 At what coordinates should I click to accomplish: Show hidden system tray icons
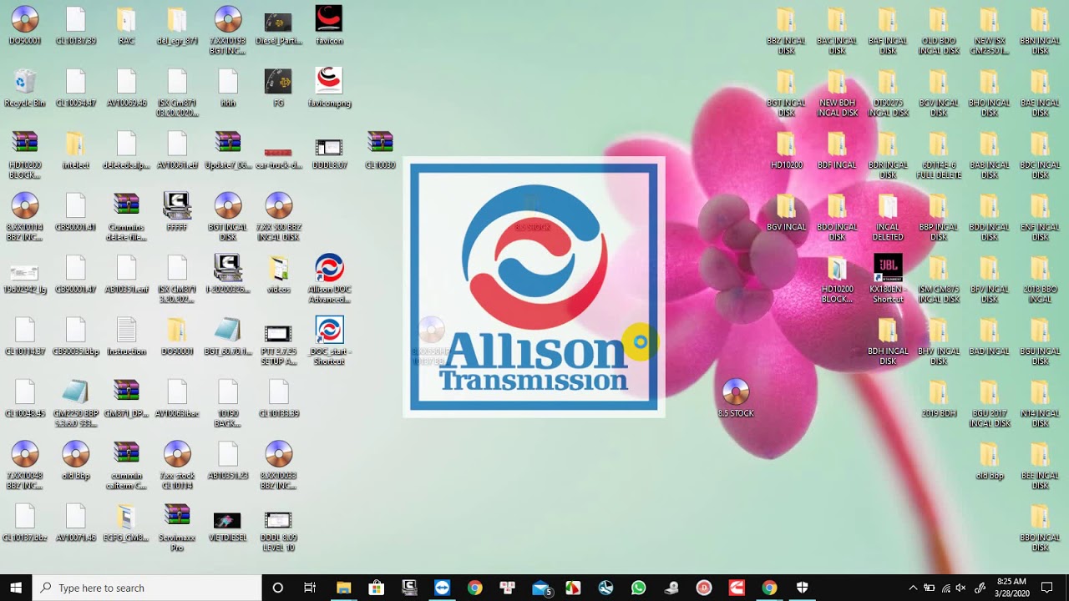(913, 588)
